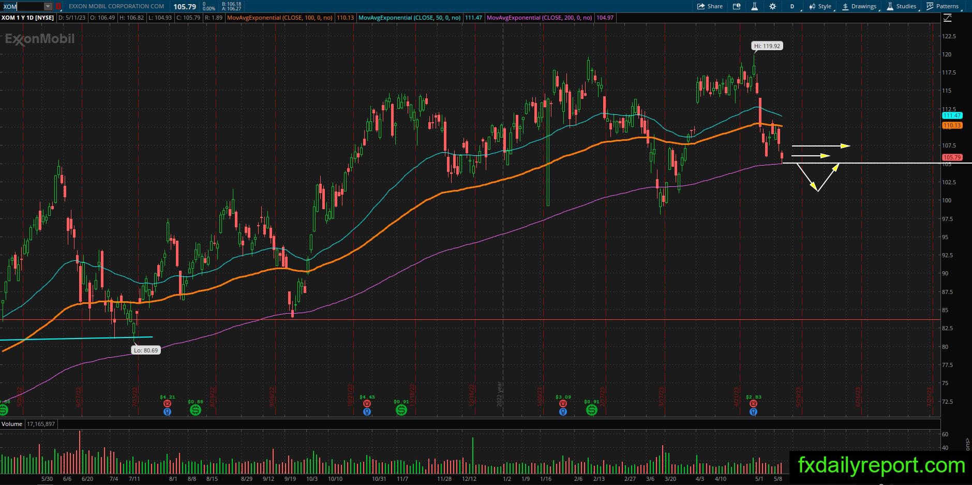
Task: Open the XOM symbol dropdown arrow
Action: coord(48,7)
